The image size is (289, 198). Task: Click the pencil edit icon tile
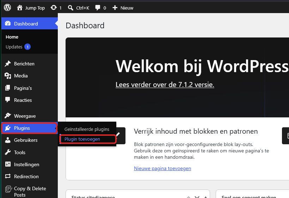point(121,136)
